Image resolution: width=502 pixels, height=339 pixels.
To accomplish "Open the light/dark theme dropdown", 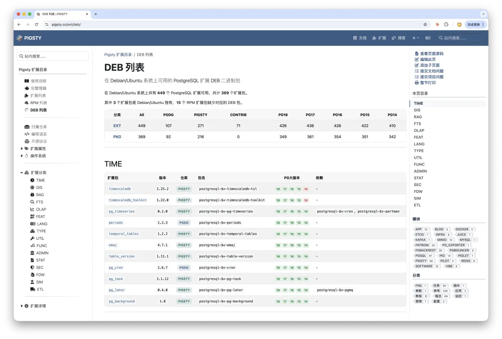I will [415, 38].
